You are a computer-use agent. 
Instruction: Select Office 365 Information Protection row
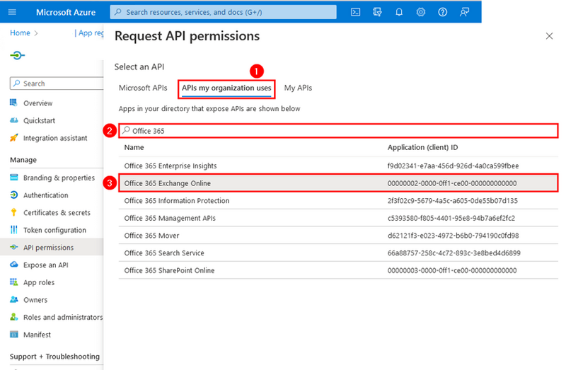338,200
